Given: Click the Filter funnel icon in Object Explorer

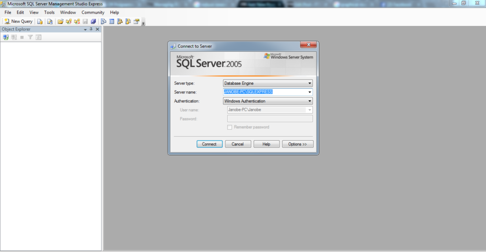Looking at the screenshot, I should point(30,37).
